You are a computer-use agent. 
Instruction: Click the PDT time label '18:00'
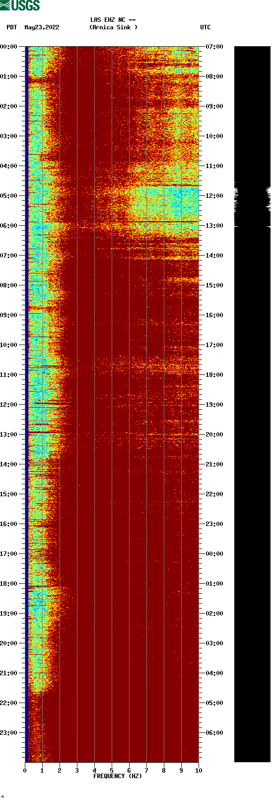(x=8, y=584)
